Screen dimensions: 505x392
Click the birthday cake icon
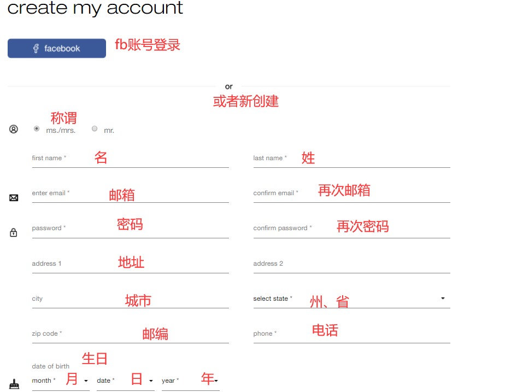coord(14,384)
